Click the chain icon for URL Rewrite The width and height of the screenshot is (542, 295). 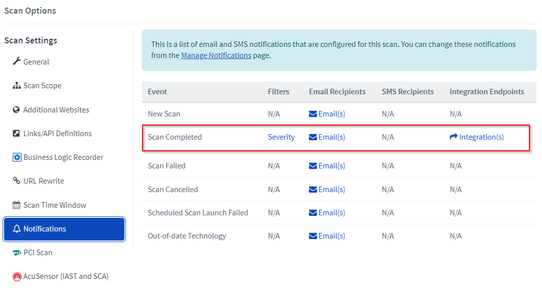(16, 181)
